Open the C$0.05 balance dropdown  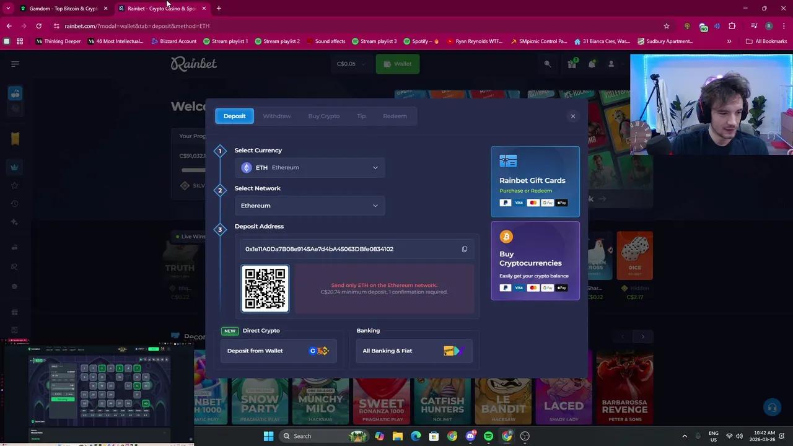point(351,64)
